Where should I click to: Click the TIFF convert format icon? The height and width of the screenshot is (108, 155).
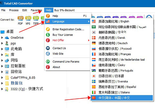(36, 18)
